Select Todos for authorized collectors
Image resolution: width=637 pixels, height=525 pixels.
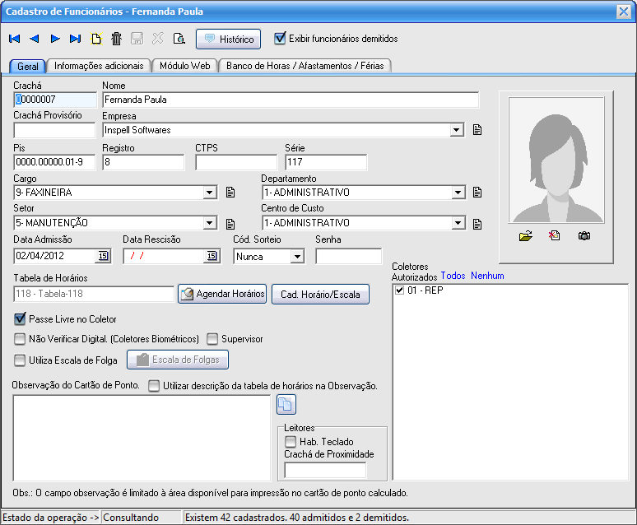pyautogui.click(x=453, y=276)
